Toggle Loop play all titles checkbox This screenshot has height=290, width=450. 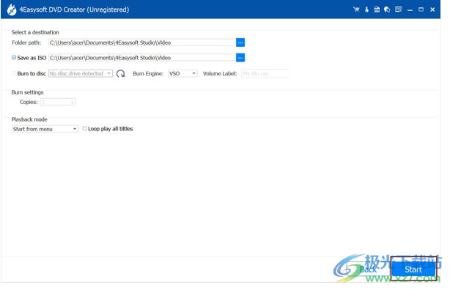pyautogui.click(x=84, y=128)
